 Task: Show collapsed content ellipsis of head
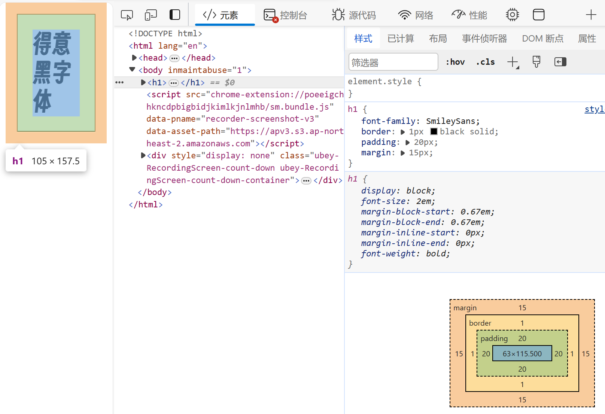click(174, 58)
